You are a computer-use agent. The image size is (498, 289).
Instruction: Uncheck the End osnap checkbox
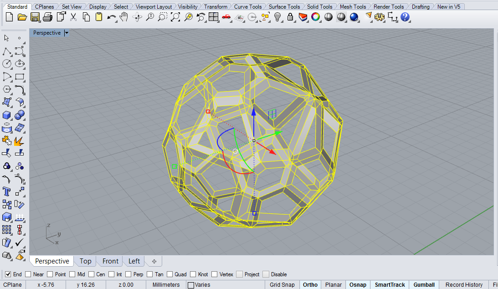8,274
